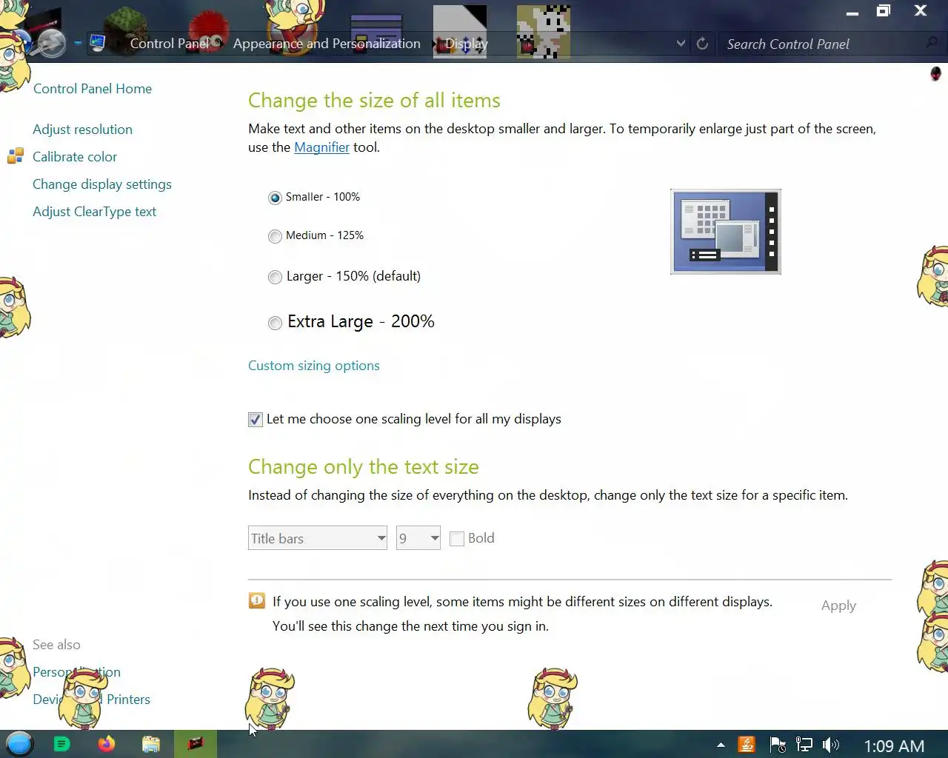The height and width of the screenshot is (758, 948).
Task: Select Medium - 125% radio button
Action: 275,236
